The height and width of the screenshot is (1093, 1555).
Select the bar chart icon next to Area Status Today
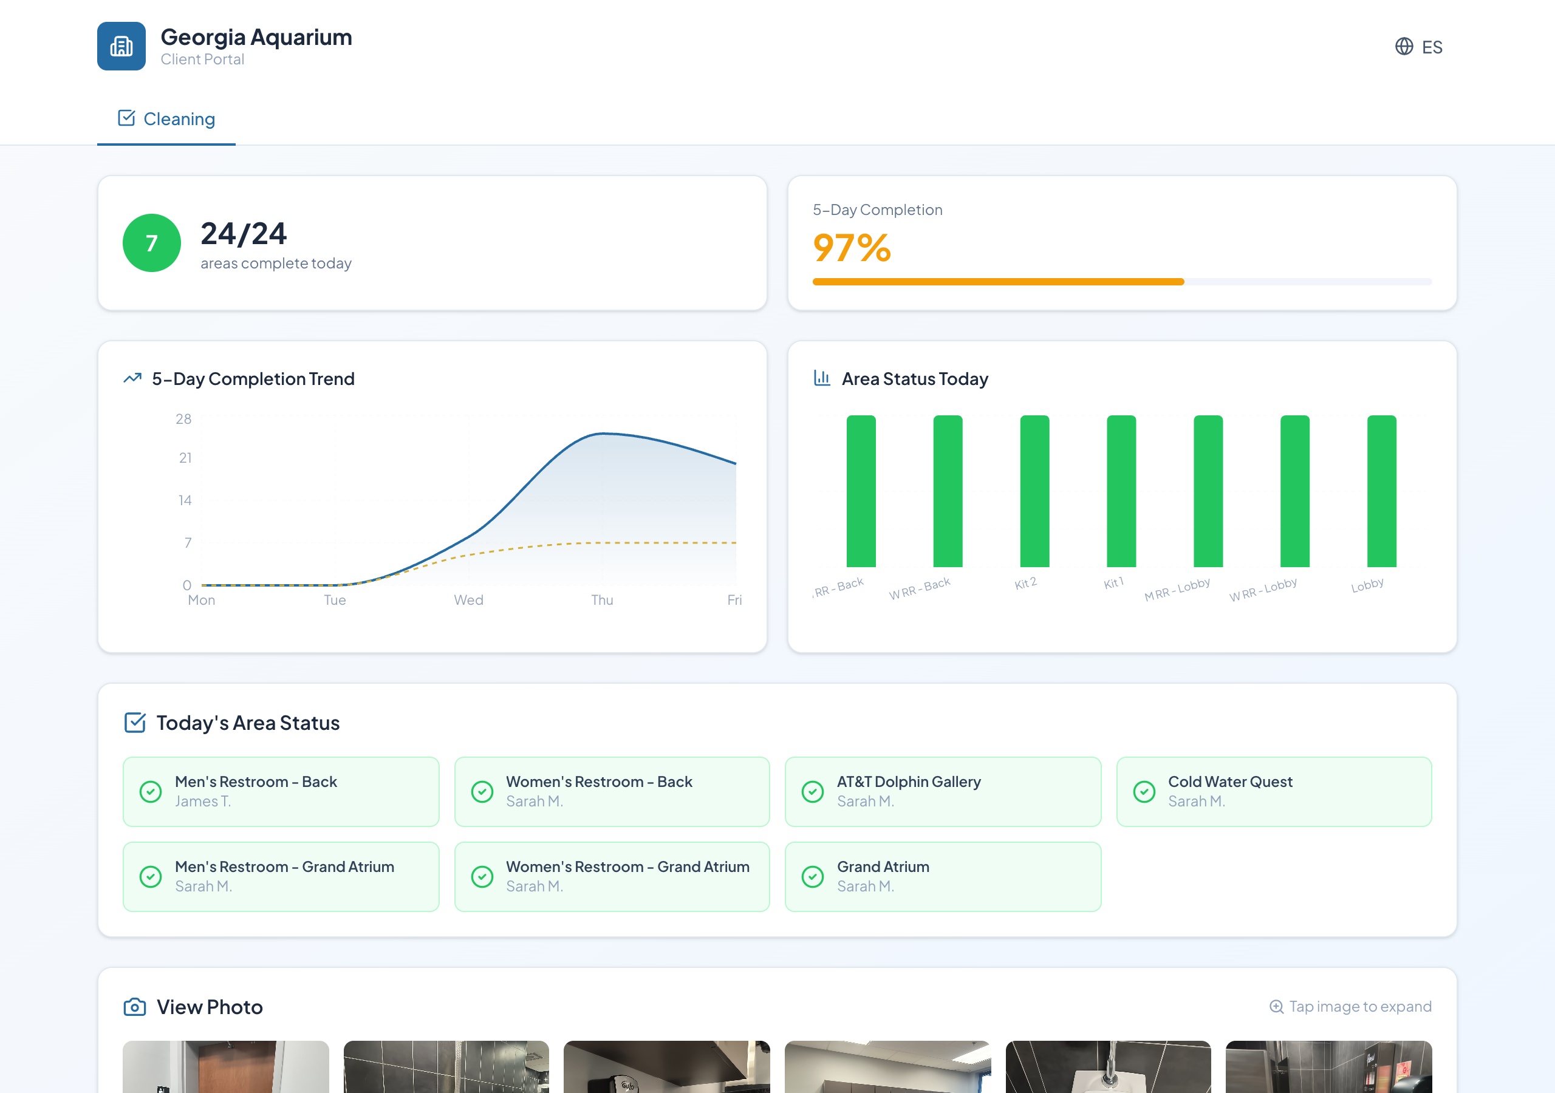coord(821,378)
